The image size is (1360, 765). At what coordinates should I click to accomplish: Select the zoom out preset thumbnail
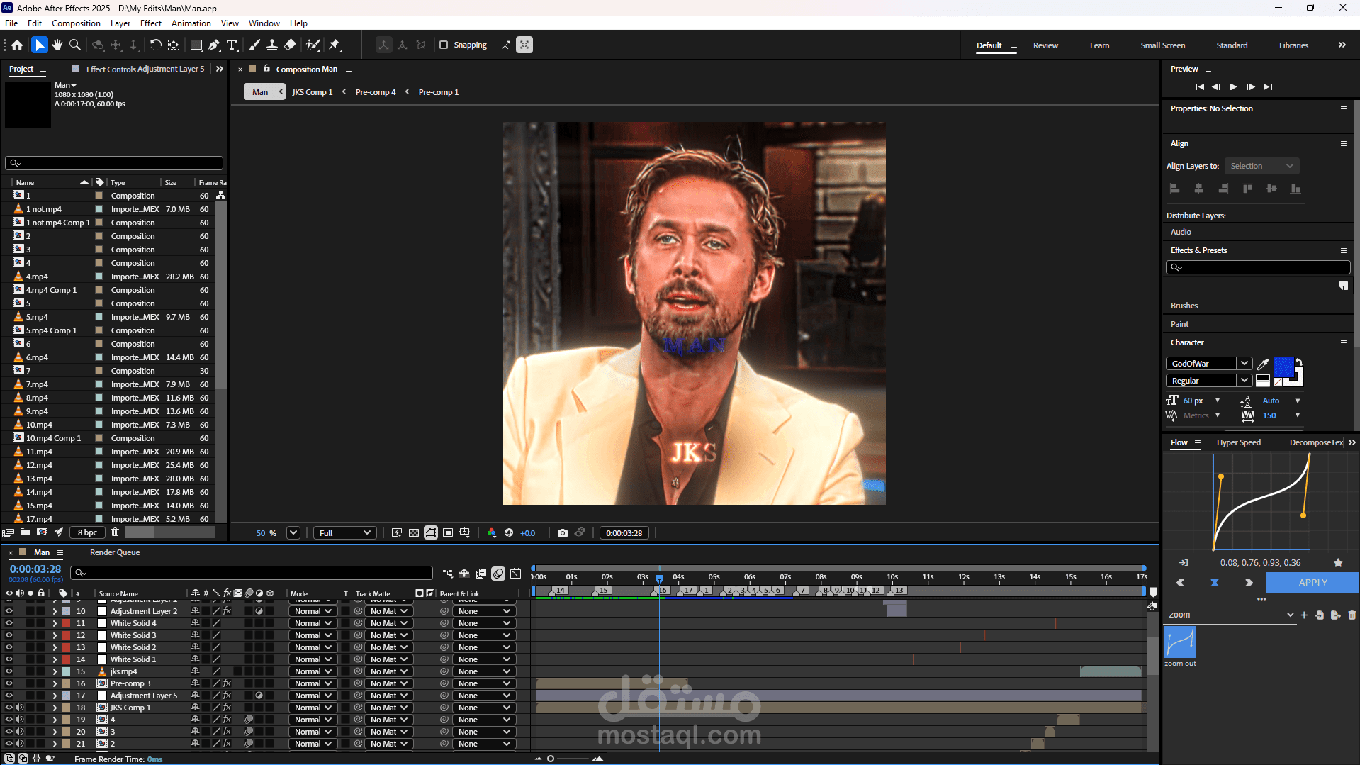click(x=1180, y=642)
